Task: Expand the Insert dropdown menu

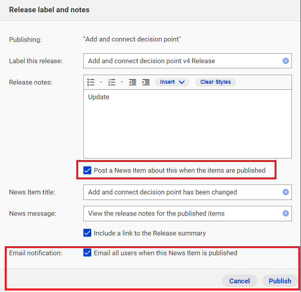Action: click(x=172, y=82)
